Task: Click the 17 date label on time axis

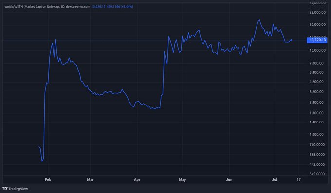Action: click(298, 180)
